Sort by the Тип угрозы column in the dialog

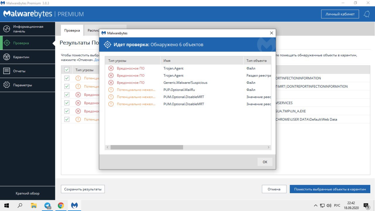(133, 60)
